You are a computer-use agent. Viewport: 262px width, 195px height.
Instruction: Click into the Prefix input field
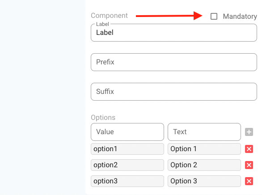click(x=174, y=62)
